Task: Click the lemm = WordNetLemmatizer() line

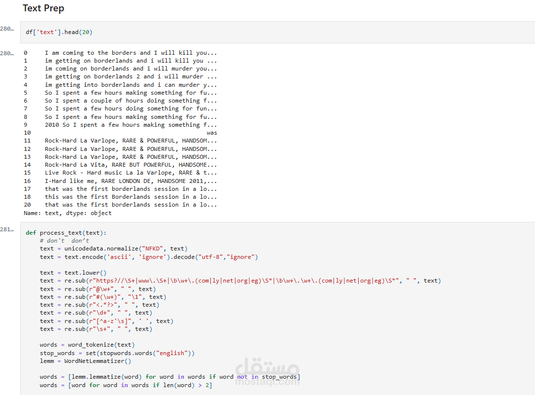Action: 85,361
